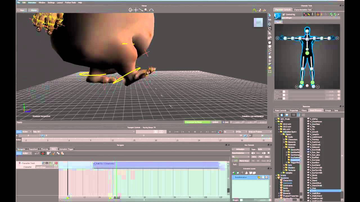This screenshot has height=202, width=360.
Task: Click the Zero button in Key Controls
Action: 254,157
